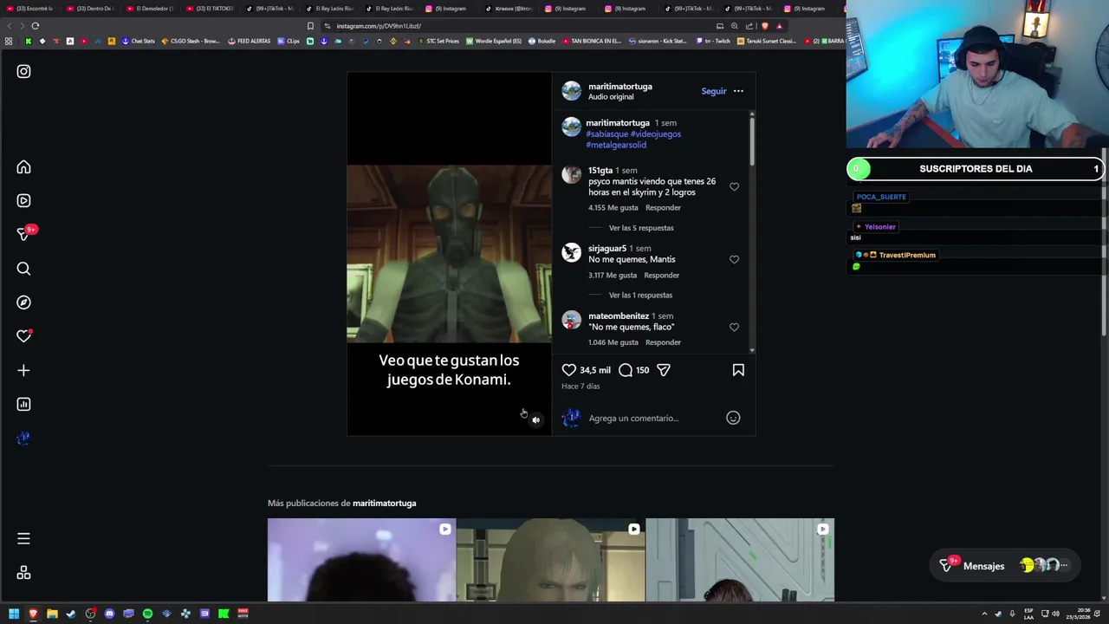
Task: Open Brave Shields icon in address bar
Action: (765, 26)
